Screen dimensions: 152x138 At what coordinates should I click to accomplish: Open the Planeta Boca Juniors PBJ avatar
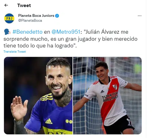(9, 18)
